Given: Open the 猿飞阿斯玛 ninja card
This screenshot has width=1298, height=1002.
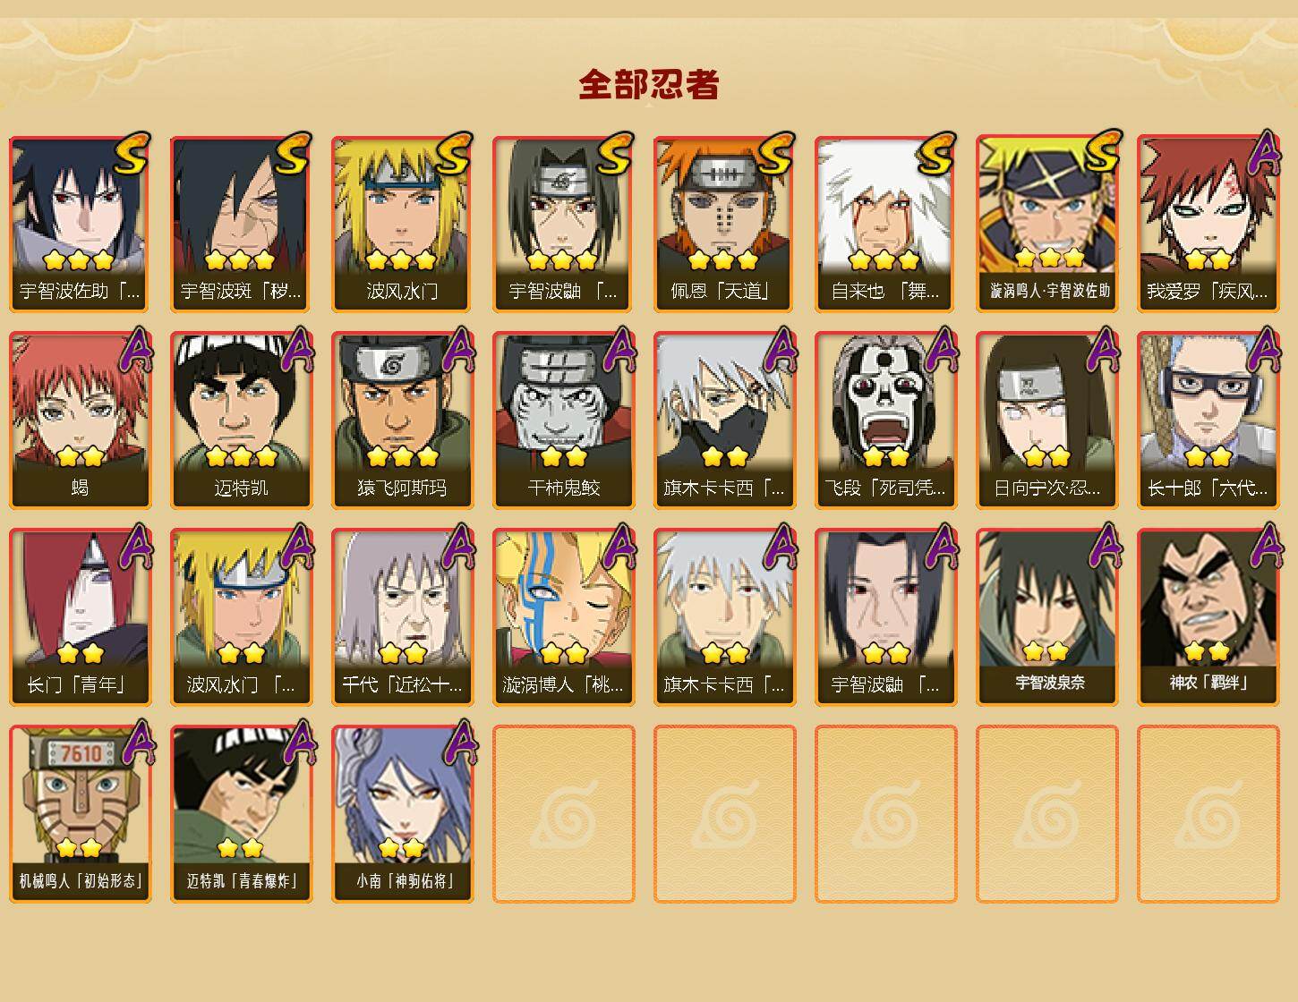Looking at the screenshot, I should click(402, 420).
